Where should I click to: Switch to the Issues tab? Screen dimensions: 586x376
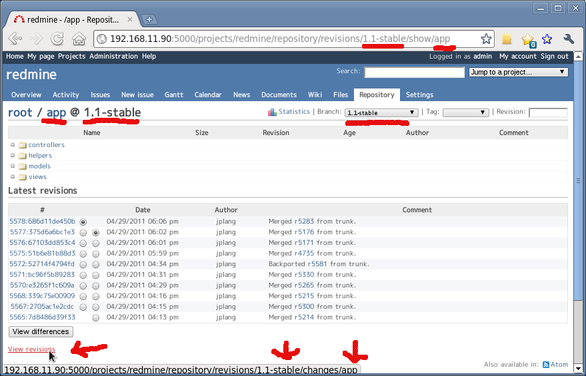(x=100, y=94)
